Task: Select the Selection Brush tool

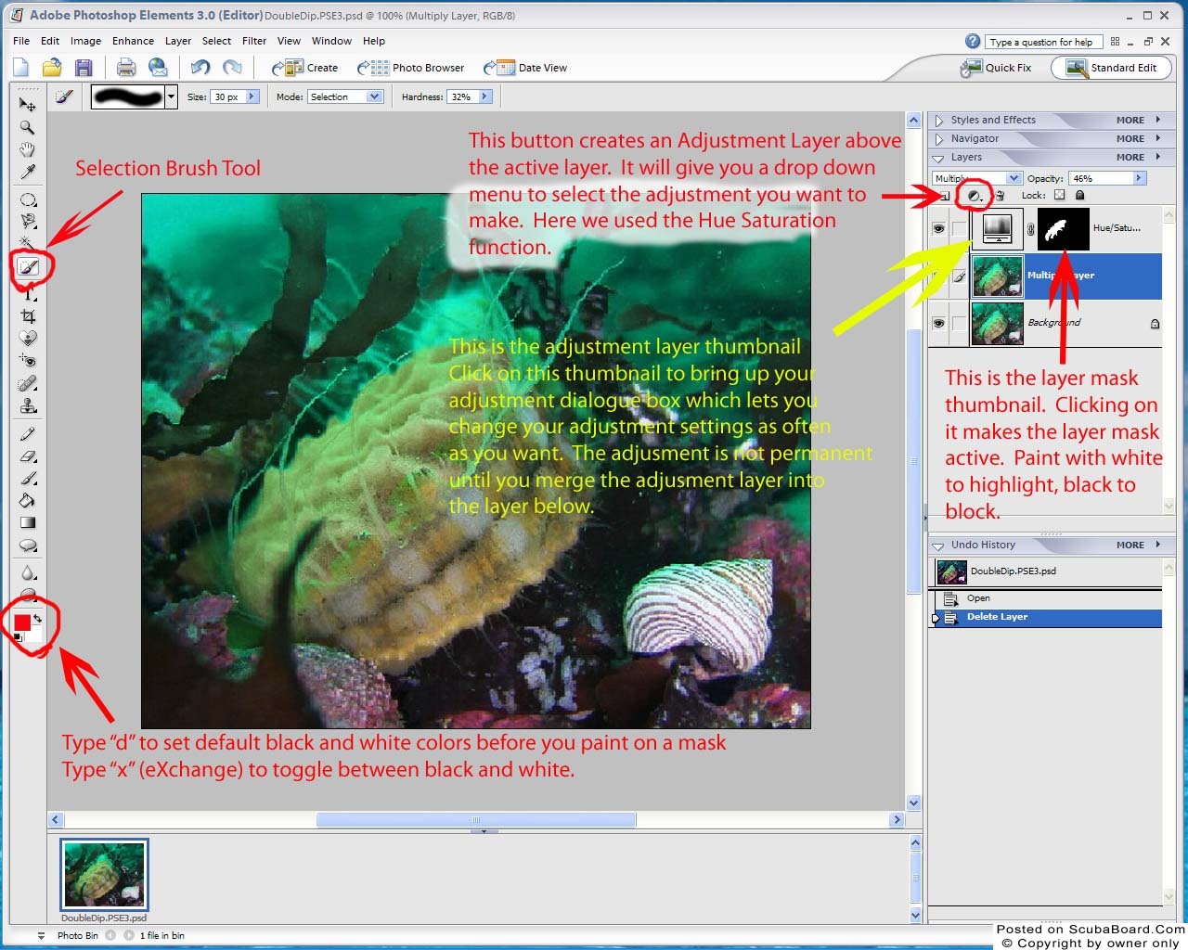Action: (28, 267)
